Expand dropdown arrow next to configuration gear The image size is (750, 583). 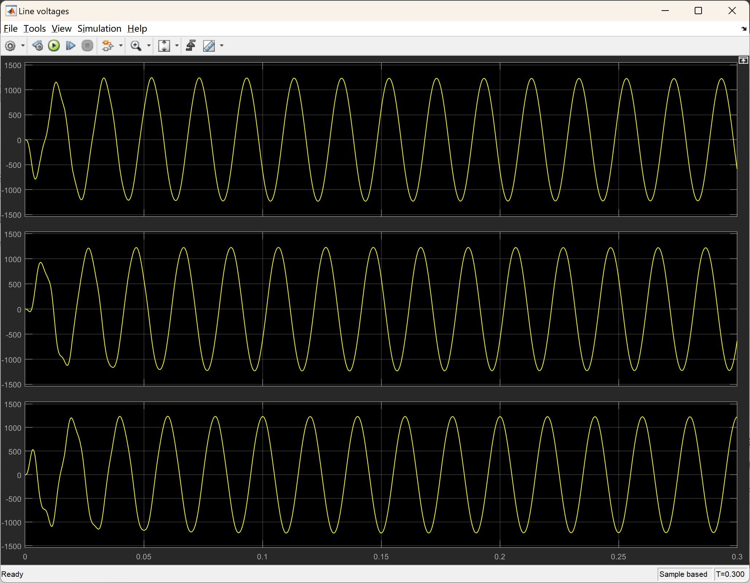[x=23, y=46]
